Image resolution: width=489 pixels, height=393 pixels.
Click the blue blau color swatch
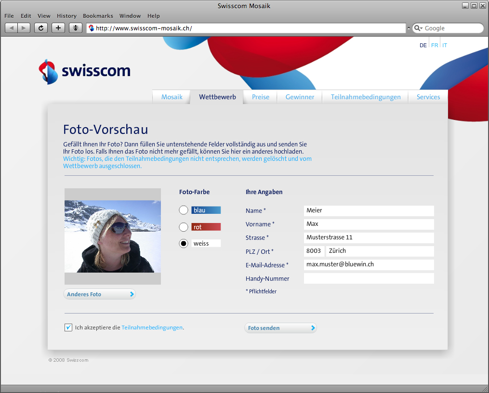click(x=206, y=210)
